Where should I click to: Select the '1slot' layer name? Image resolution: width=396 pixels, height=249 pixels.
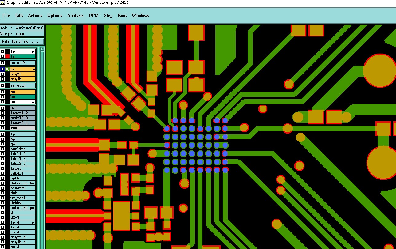click(23, 168)
